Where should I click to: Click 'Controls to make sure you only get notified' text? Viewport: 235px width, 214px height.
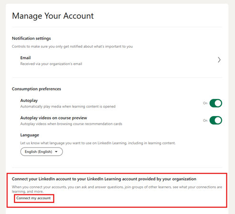72,46
